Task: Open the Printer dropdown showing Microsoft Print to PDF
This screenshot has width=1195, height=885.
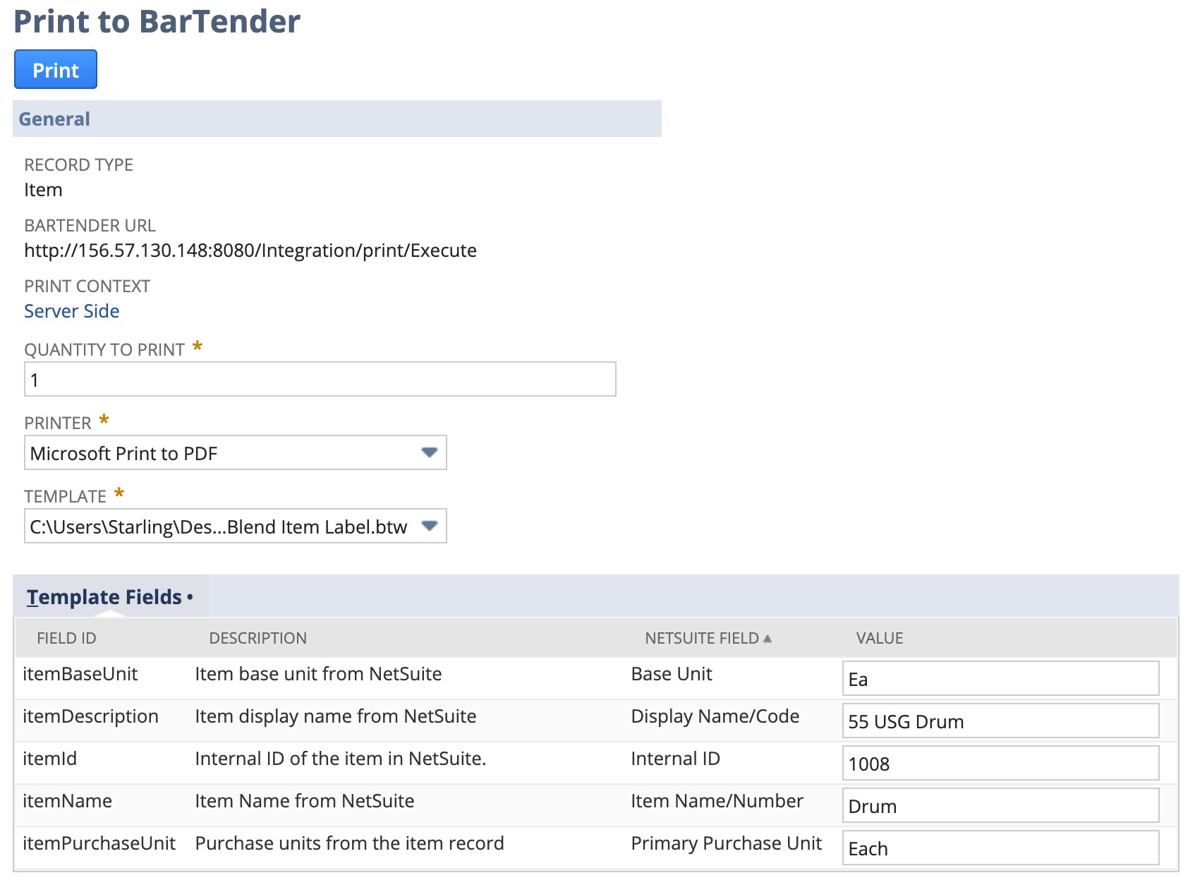Action: (x=235, y=453)
